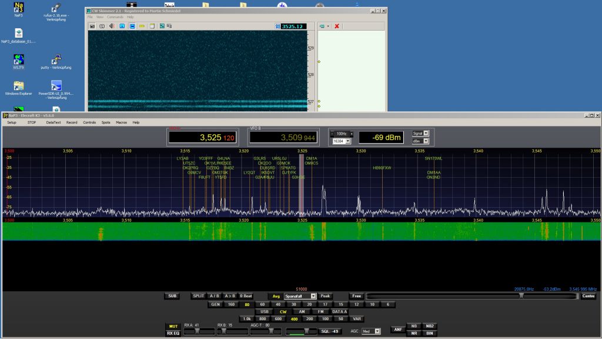Click the yellow key icon in CW Skimmer's toolbar

[142, 26]
